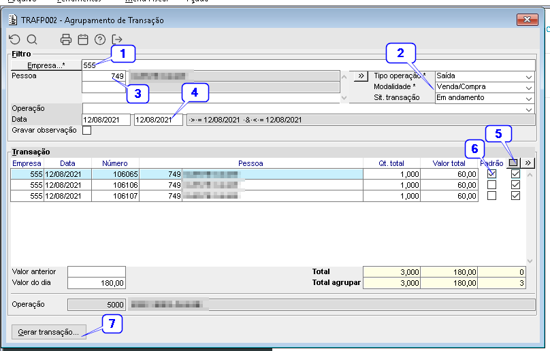Click Total agrupar value 180,00
The image size is (550, 351).
point(449,282)
